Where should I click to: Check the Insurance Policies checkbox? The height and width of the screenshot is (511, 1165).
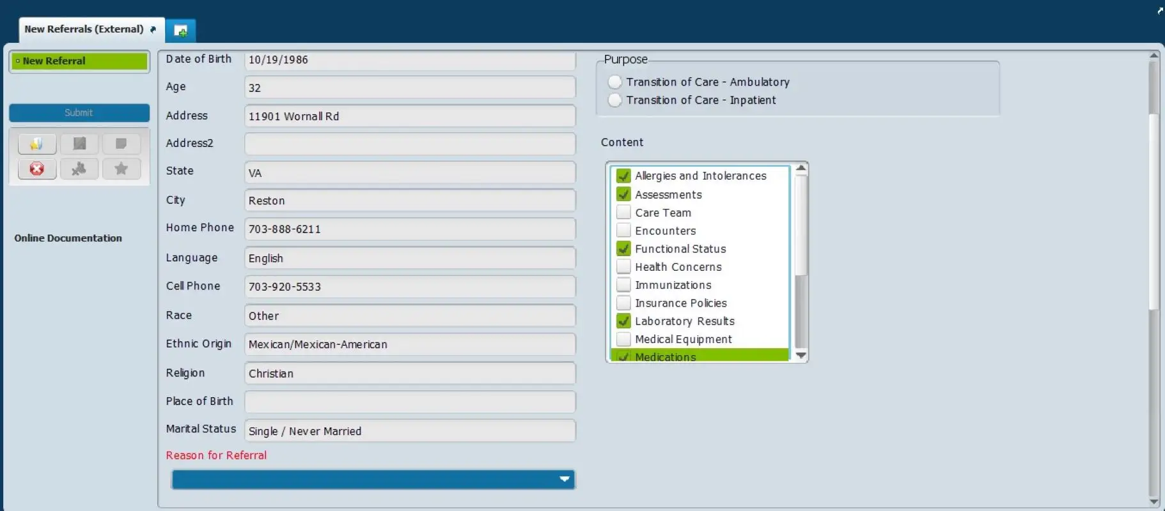pos(623,303)
